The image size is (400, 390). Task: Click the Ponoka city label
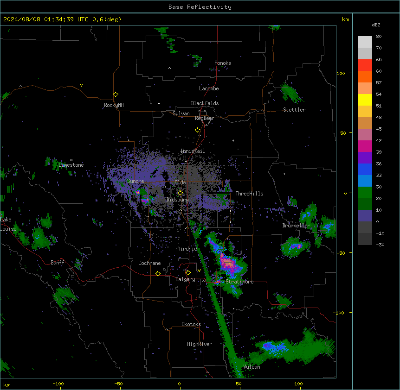coord(223,63)
